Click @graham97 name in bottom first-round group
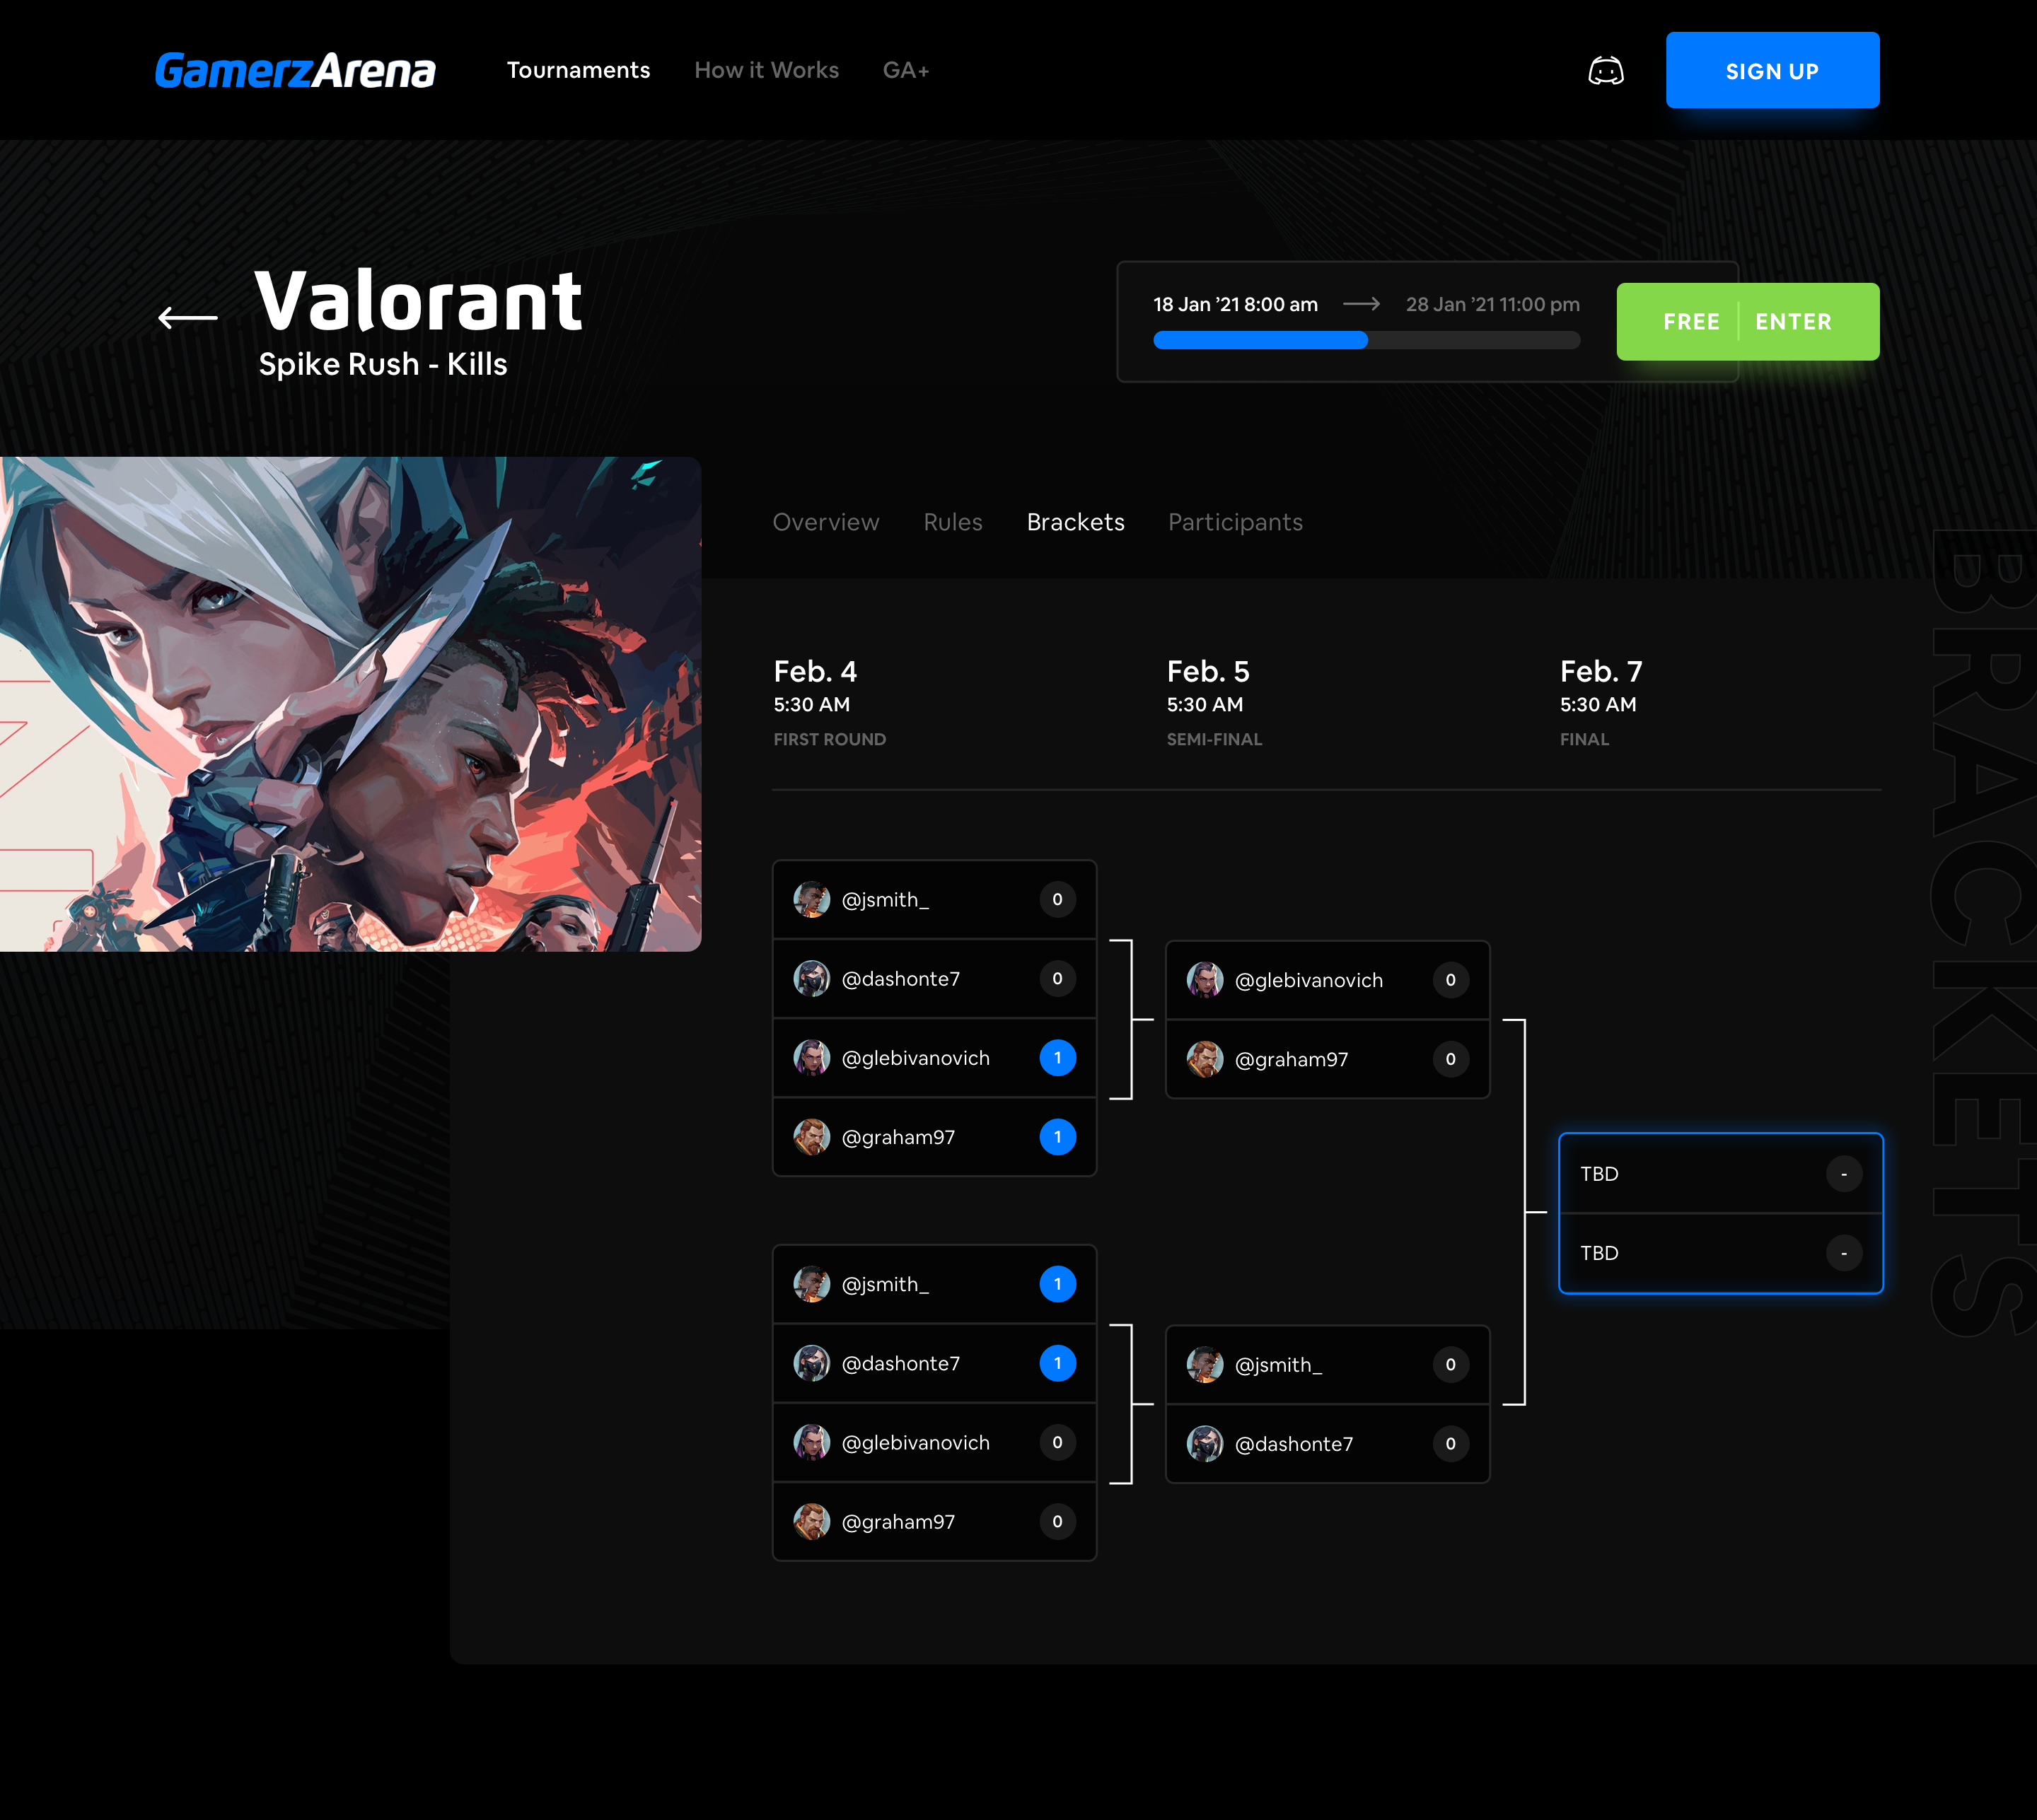The width and height of the screenshot is (2037, 1820). pyautogui.click(x=898, y=1522)
